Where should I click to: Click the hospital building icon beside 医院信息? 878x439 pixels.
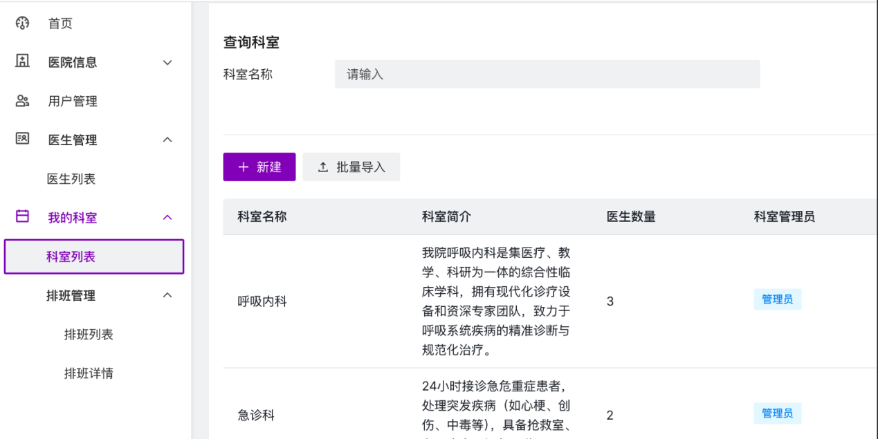pos(22,62)
